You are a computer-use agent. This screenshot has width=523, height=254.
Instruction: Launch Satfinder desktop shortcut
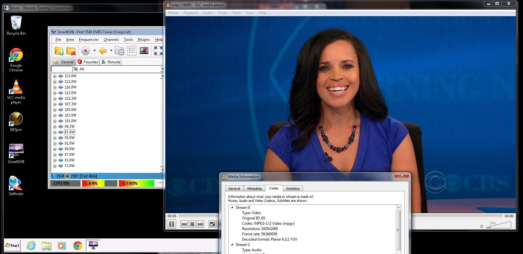pos(16,186)
